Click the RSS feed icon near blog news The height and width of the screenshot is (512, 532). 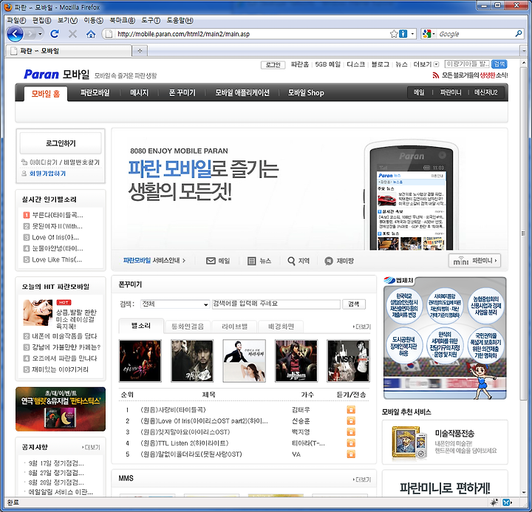point(436,75)
